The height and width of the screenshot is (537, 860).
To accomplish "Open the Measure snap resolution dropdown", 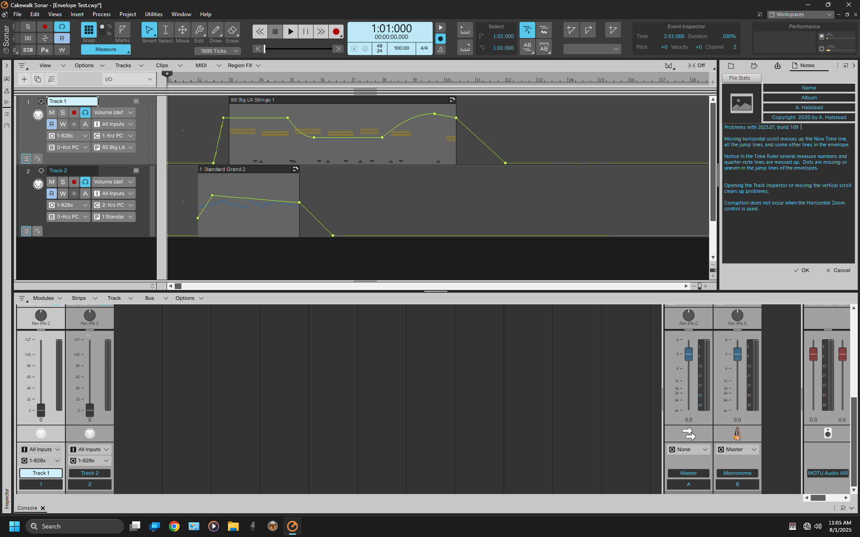I will (x=106, y=49).
